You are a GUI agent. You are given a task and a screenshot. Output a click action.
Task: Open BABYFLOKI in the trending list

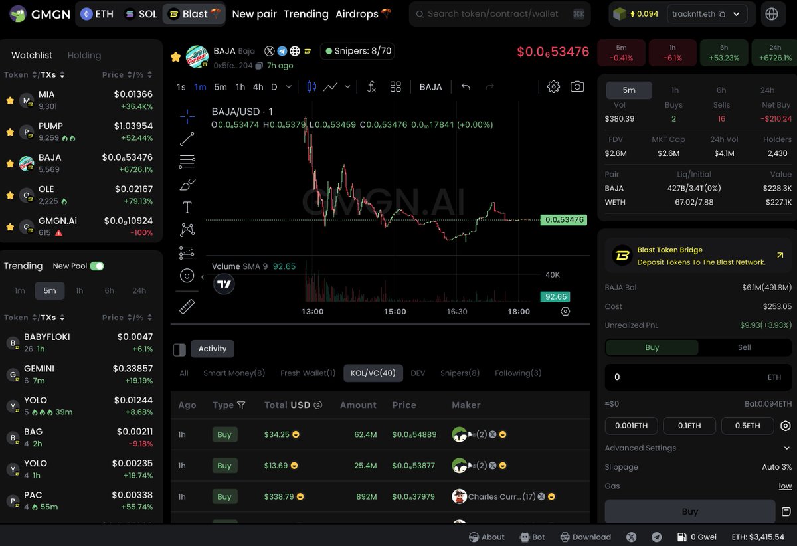point(80,343)
